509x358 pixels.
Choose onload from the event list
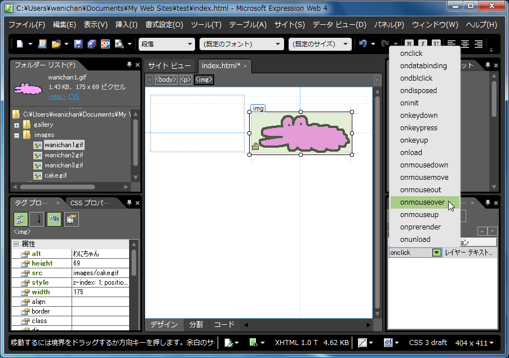point(424,153)
